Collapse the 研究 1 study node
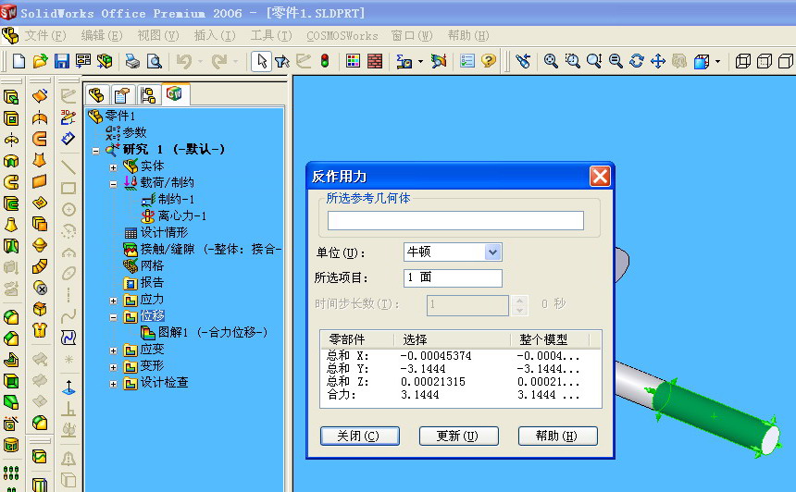The image size is (796, 492). click(95, 151)
